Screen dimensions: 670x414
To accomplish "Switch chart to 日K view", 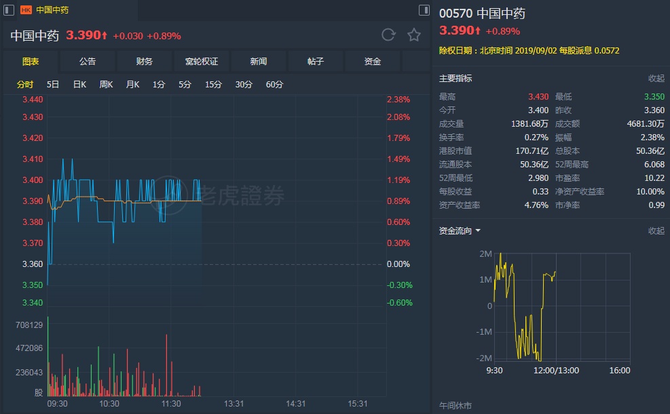I will pos(79,85).
